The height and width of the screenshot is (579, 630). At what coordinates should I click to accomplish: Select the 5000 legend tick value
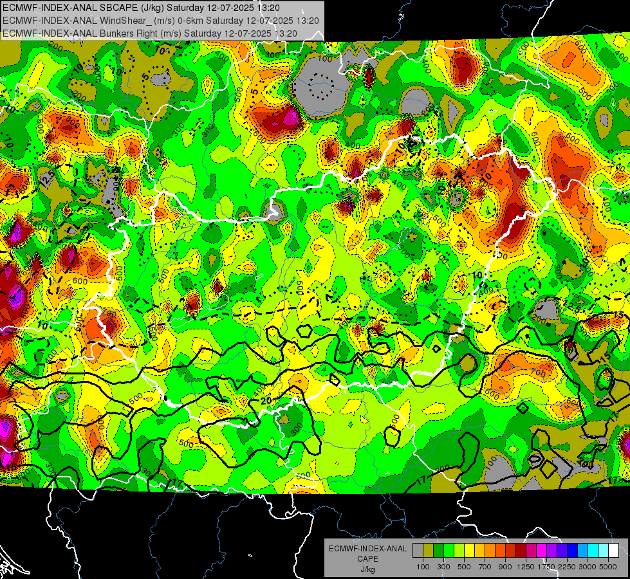[x=608, y=567]
